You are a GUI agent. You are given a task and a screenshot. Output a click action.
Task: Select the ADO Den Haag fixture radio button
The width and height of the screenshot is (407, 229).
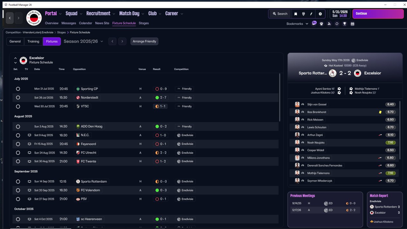(18, 127)
